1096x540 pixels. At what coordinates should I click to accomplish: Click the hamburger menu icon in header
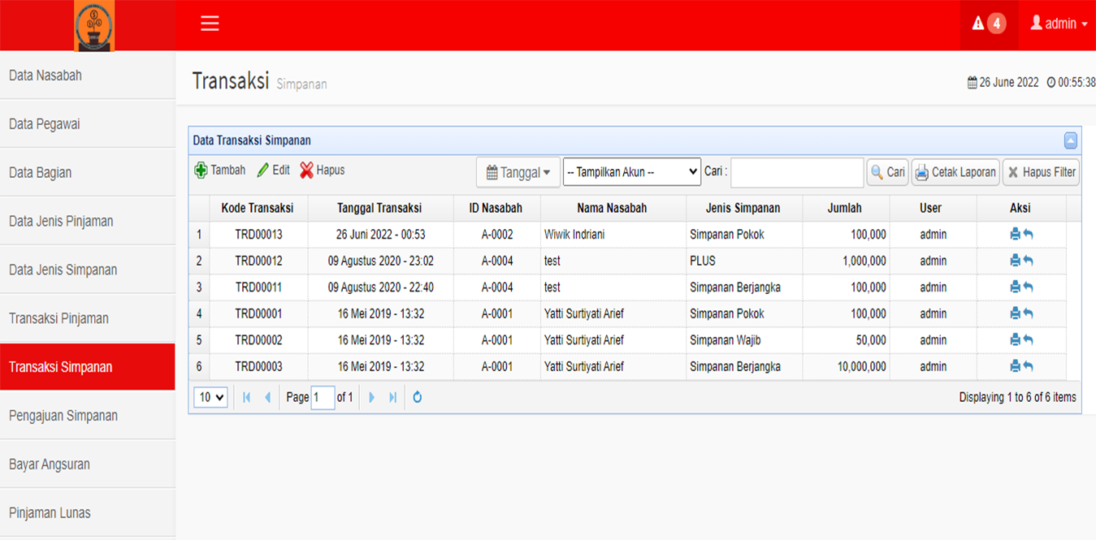click(210, 24)
